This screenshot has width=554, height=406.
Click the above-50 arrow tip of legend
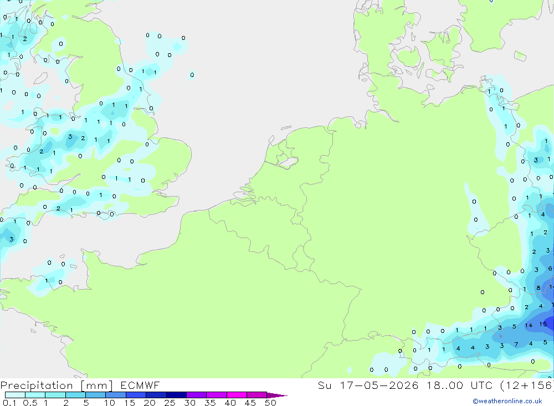pos(277,395)
